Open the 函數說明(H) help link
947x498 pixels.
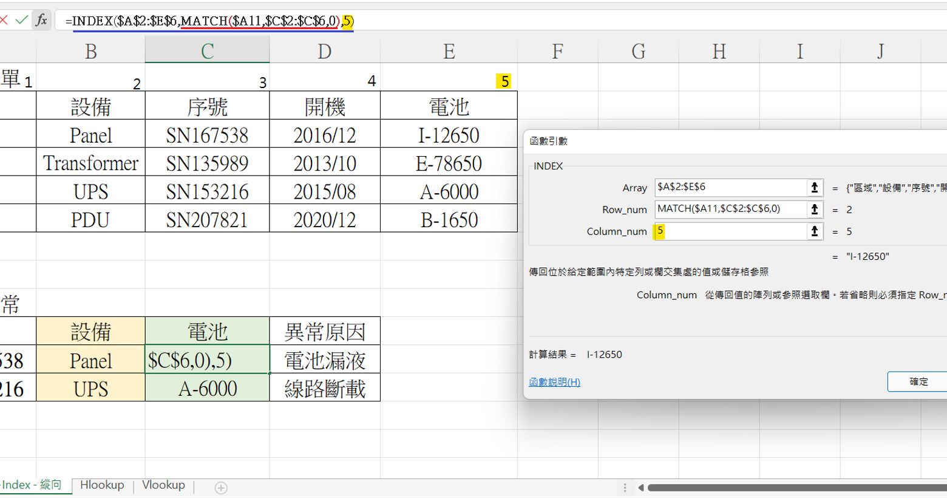(554, 382)
